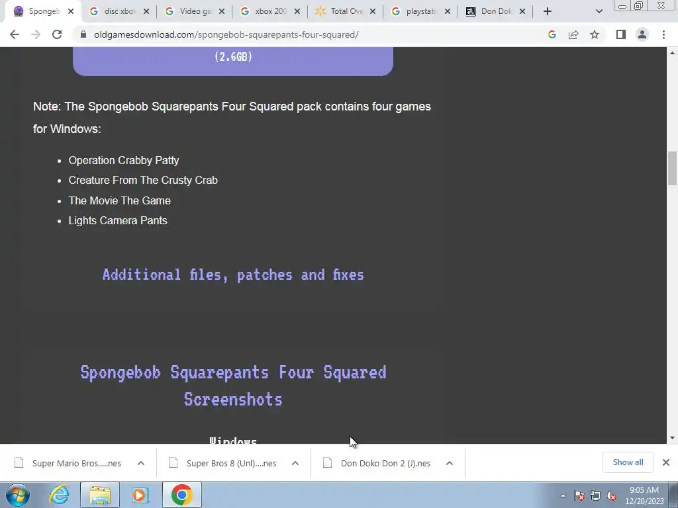Click the scrollbar up arrow
Screen dimensions: 678x508
672,53
